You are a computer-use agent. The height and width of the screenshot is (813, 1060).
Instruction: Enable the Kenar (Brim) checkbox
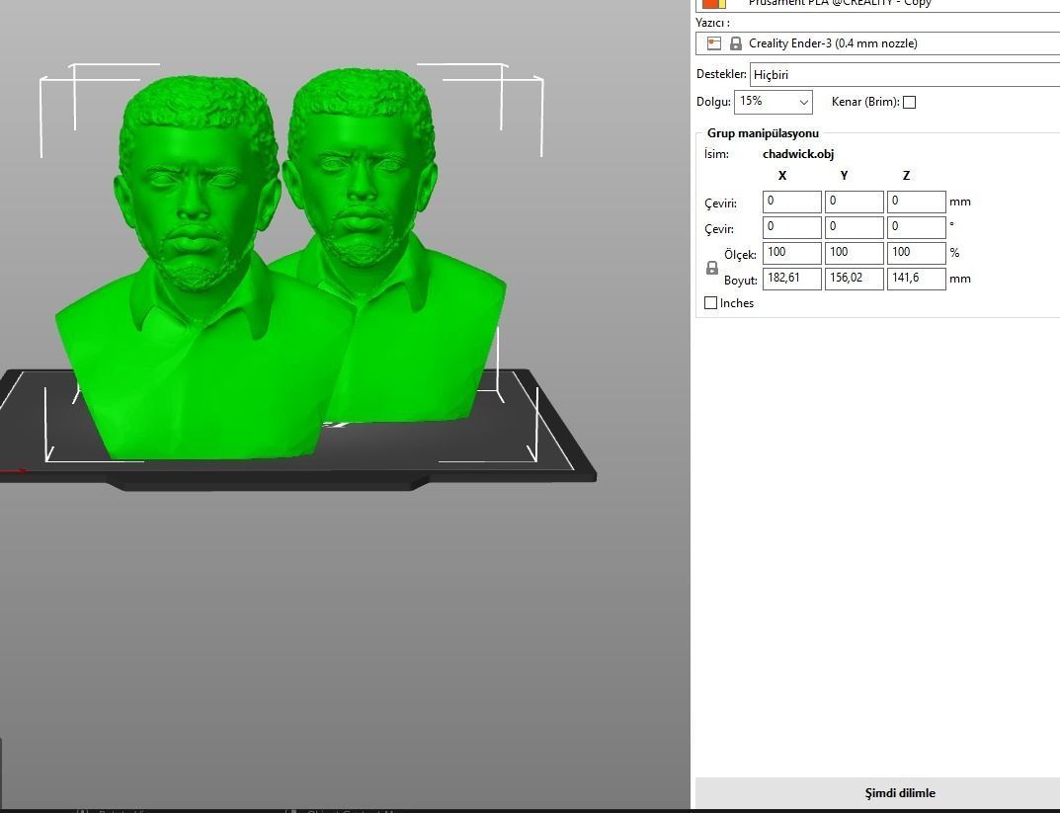click(909, 102)
